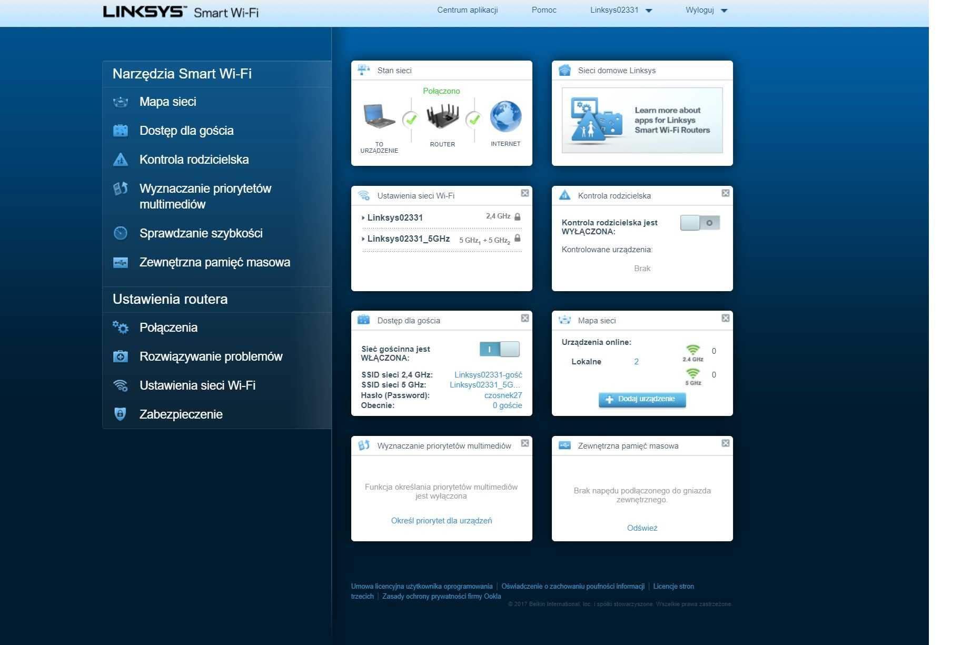This screenshot has height=645, width=961.
Task: Open Umowa licencyjna użytkownika oprogramowania link
Action: [422, 587]
